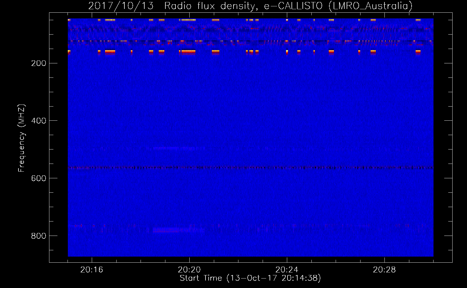Click the 200 frequency tick label

pyautogui.click(x=39, y=63)
